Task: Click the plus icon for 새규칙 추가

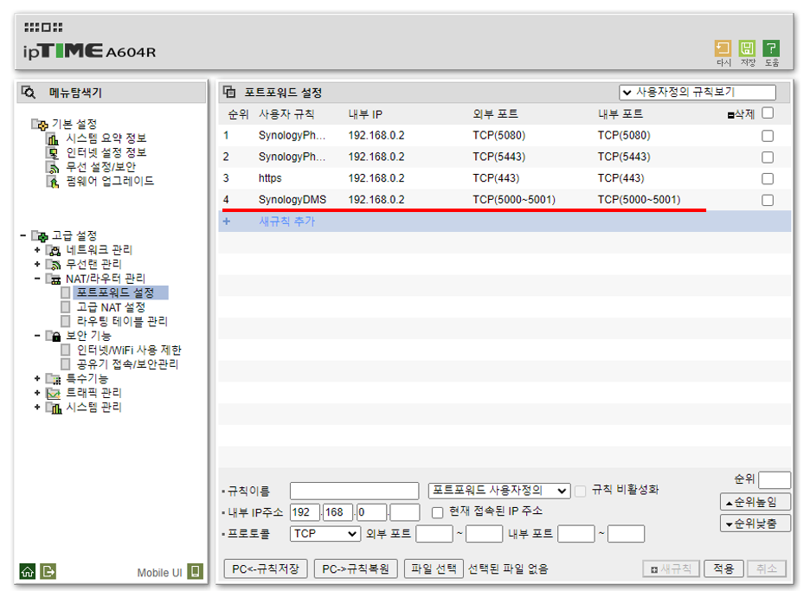Action: (x=226, y=222)
